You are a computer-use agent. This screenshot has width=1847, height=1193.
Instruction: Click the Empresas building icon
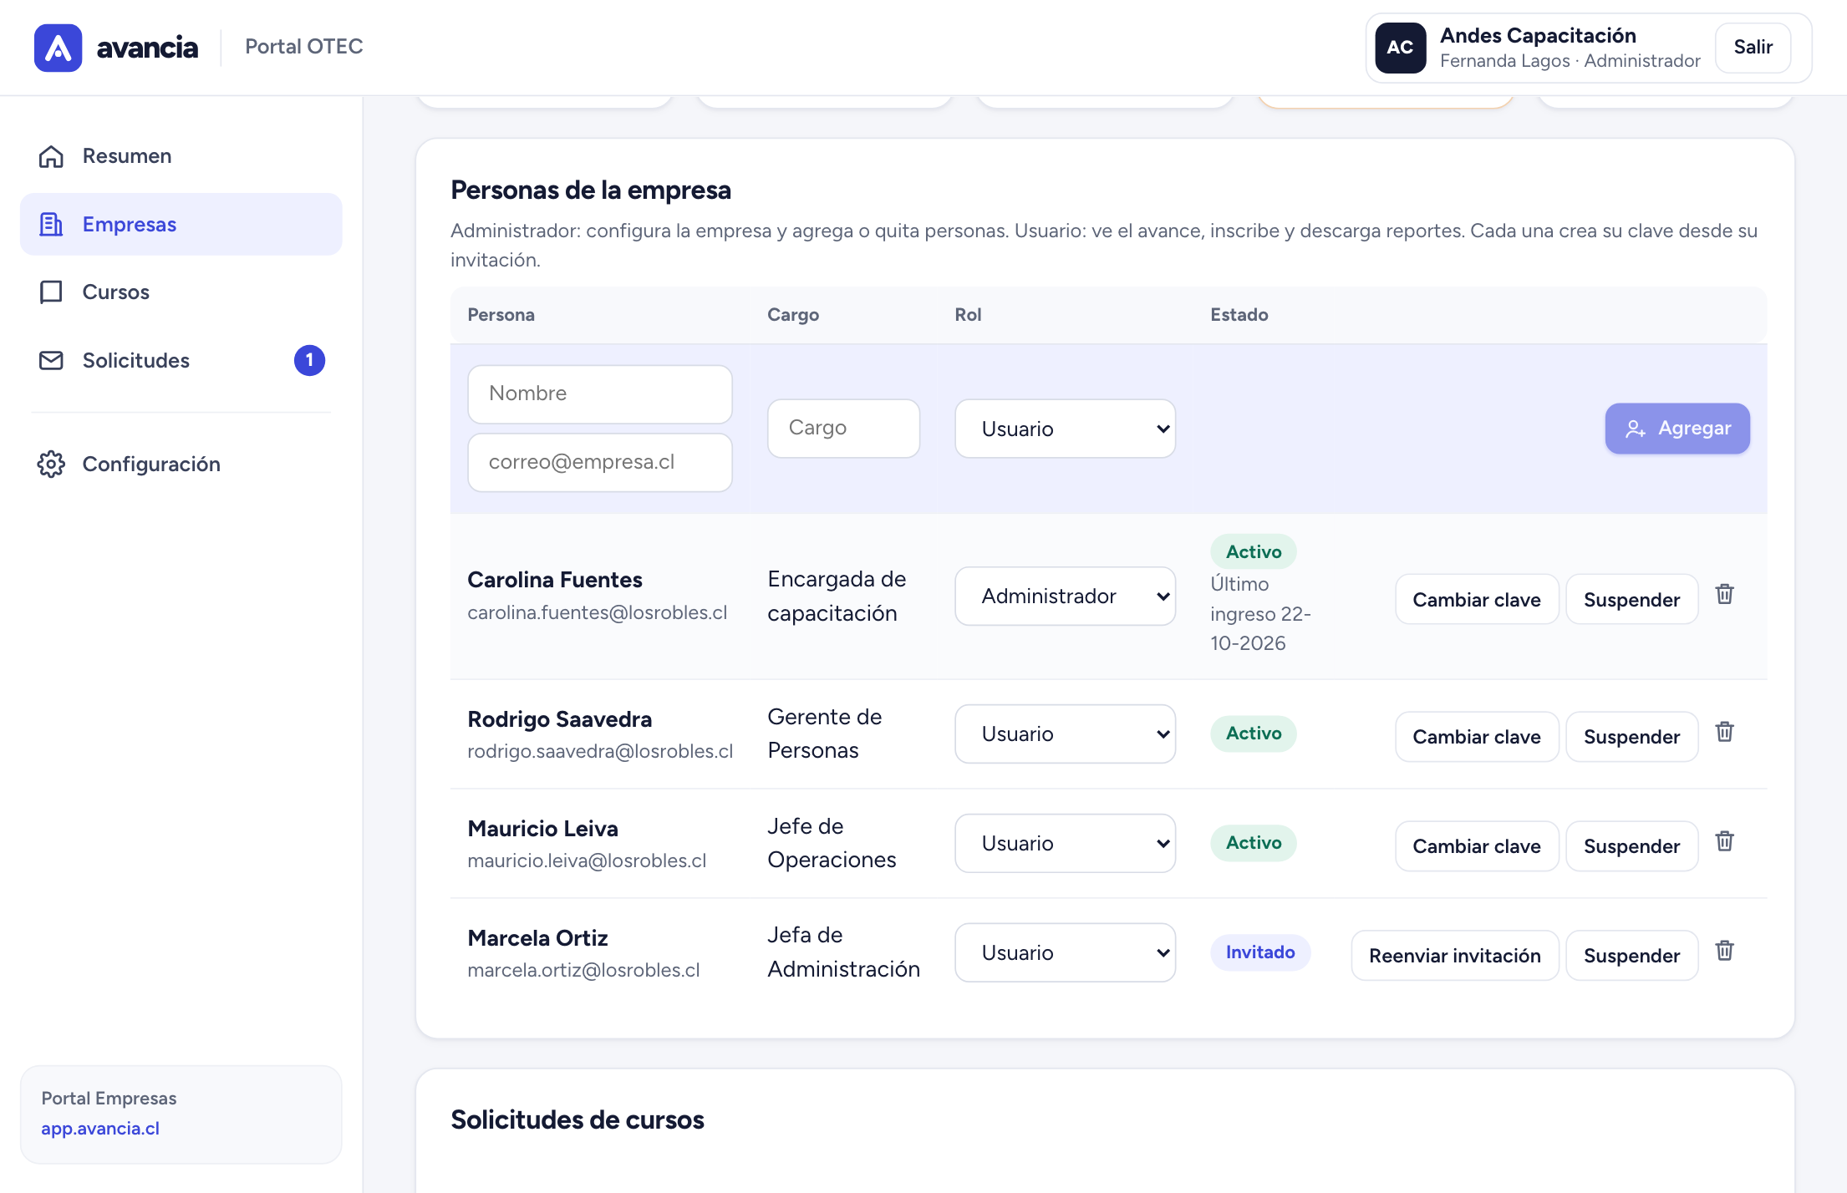pyautogui.click(x=51, y=224)
